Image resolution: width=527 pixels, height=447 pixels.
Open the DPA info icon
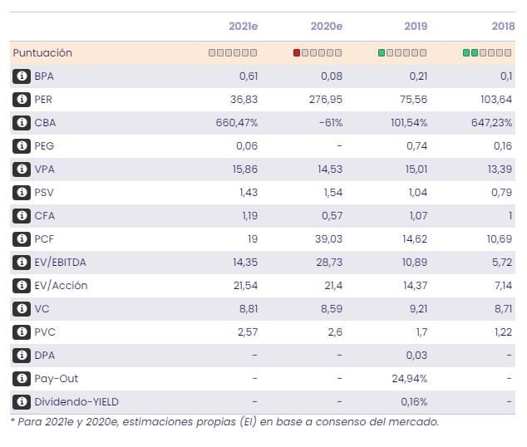(x=21, y=356)
